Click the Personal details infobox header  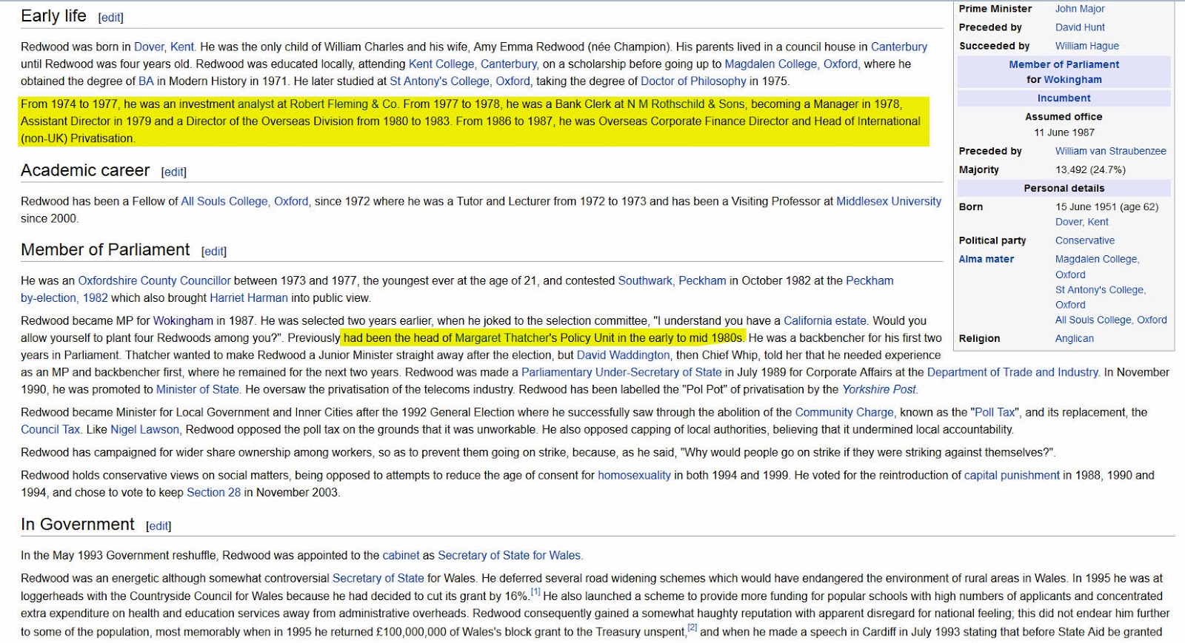(x=1064, y=188)
